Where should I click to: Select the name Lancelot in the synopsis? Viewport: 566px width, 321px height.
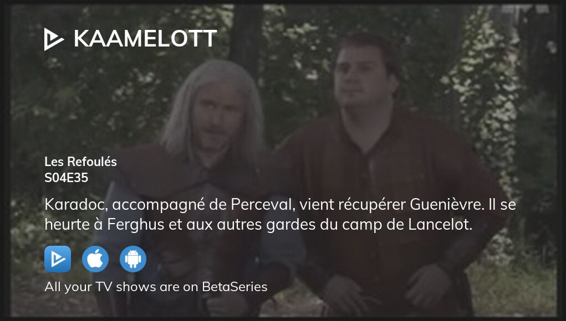(440, 225)
